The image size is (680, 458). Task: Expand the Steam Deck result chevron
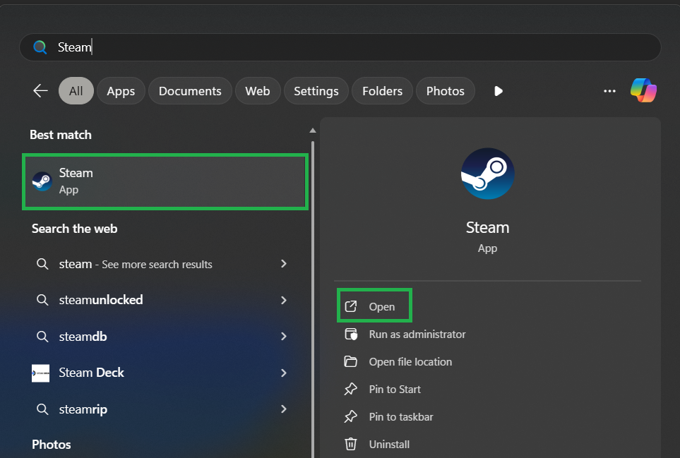pos(284,373)
